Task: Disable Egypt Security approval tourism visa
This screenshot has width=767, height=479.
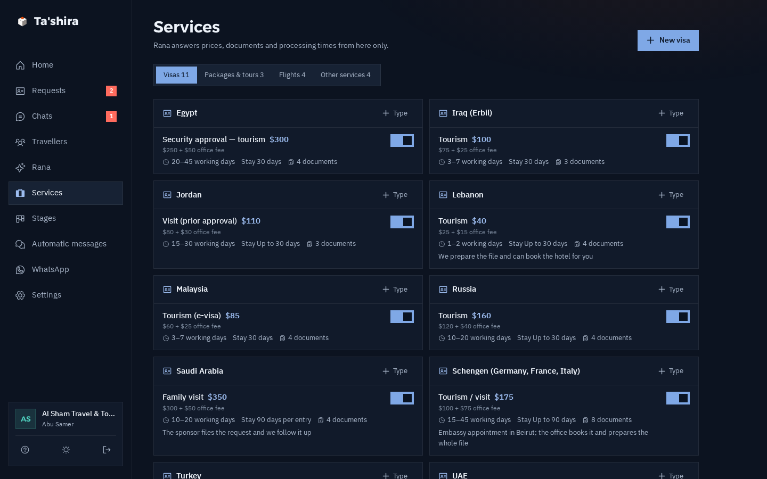Action: coord(402,141)
